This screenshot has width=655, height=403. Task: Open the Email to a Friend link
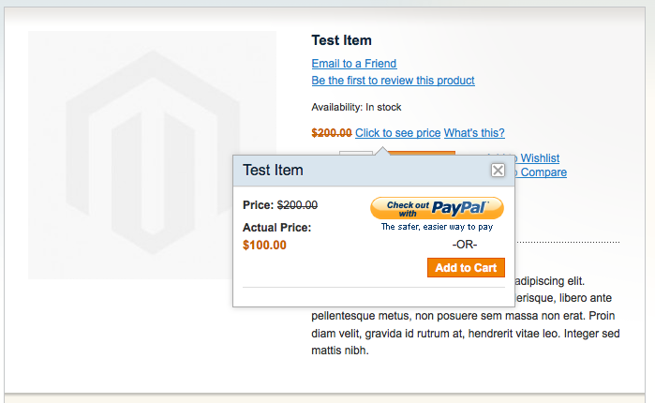354,64
